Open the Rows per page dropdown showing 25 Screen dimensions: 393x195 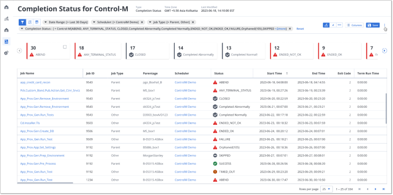327,189
